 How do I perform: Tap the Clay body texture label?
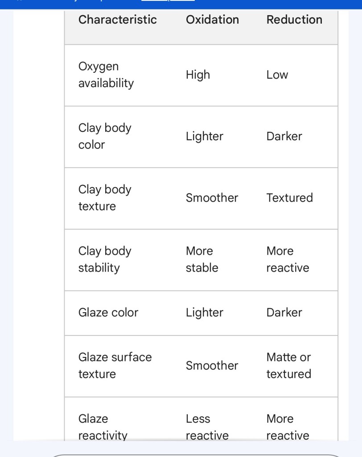point(105,198)
